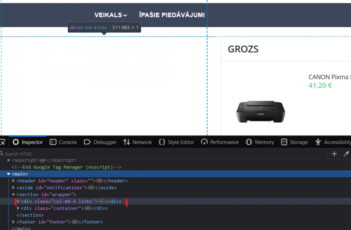Select the main element row
Screen dimensions: 351x230
tap(175, 174)
